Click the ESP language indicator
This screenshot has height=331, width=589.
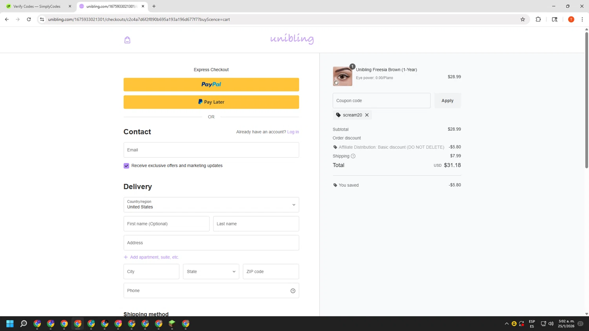[x=532, y=324]
